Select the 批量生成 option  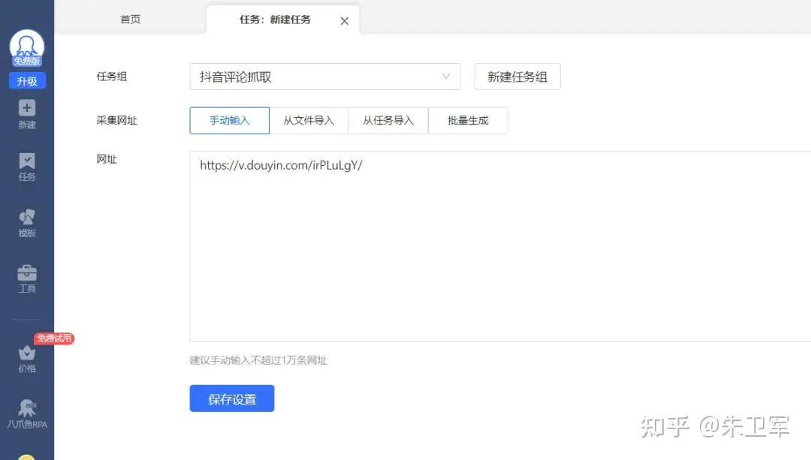tap(468, 120)
